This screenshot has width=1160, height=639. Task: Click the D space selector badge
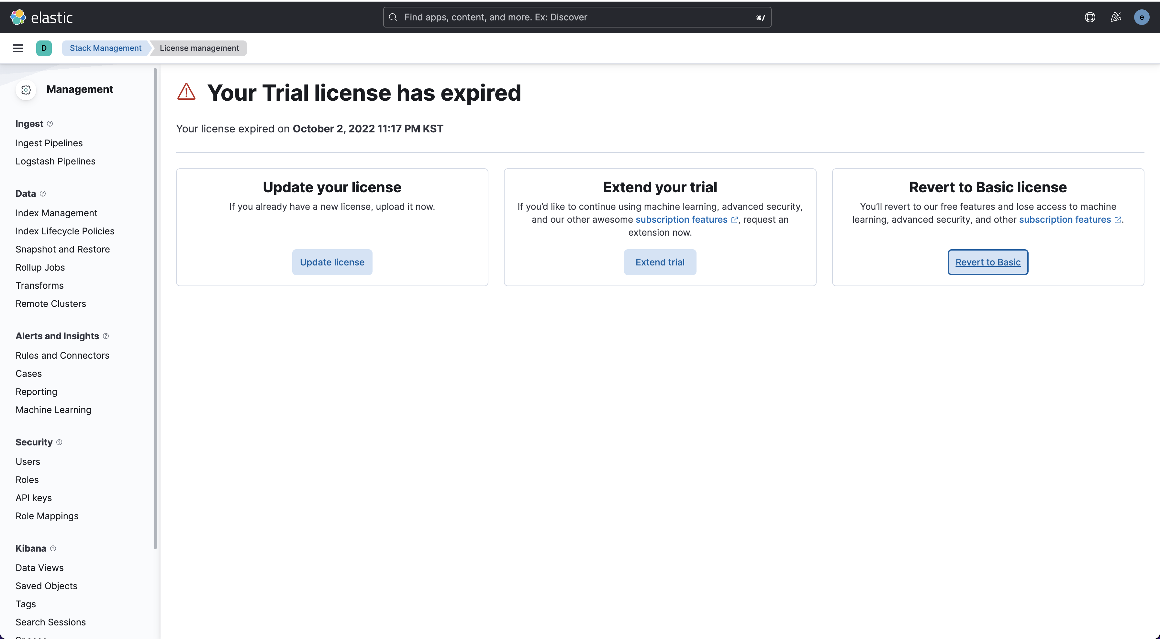tap(44, 48)
